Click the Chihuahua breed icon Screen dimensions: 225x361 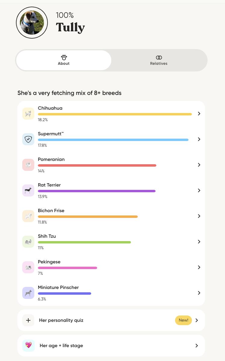click(28, 114)
